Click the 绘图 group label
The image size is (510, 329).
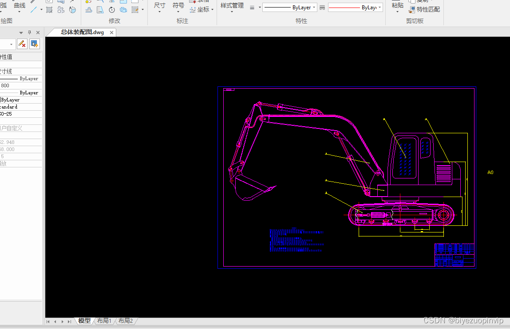click(x=7, y=21)
